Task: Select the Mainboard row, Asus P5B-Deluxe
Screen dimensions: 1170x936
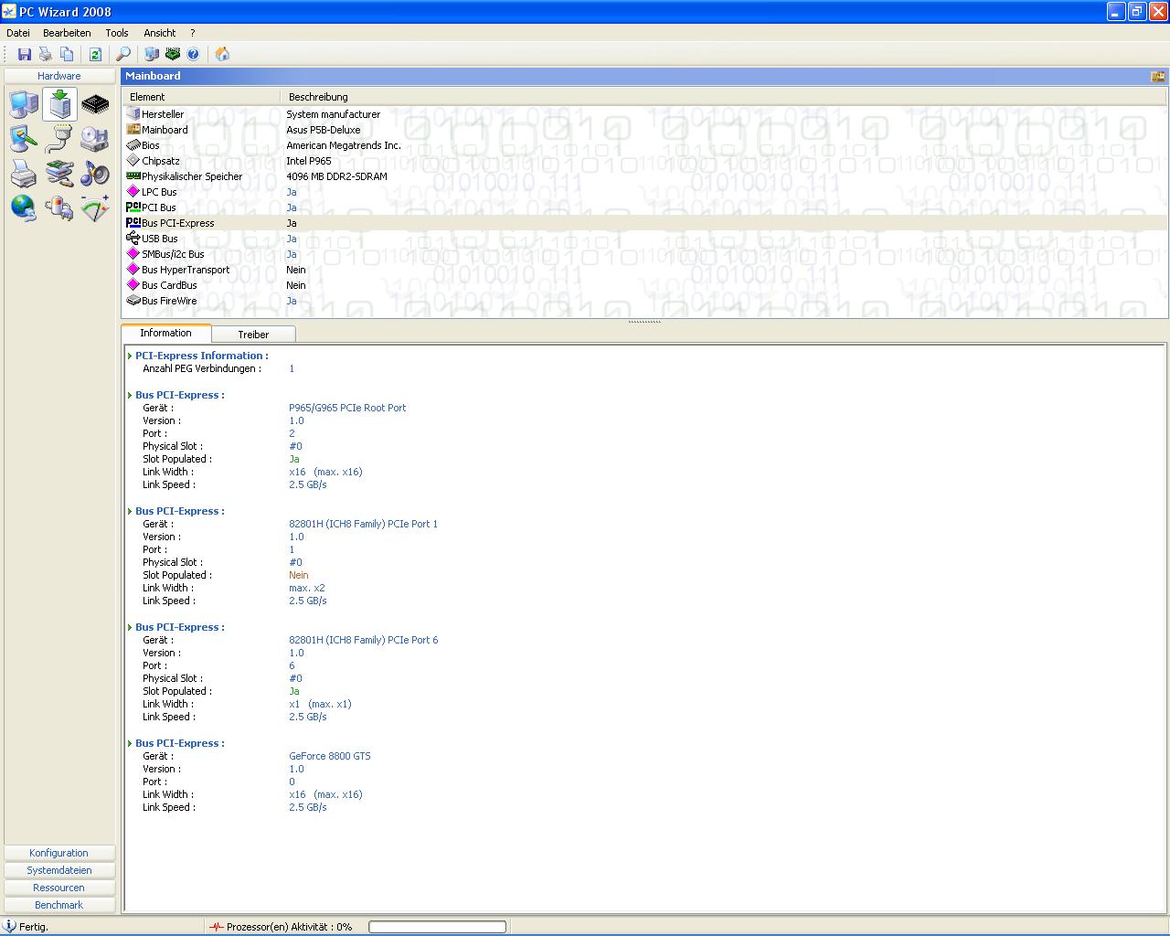Action: (x=644, y=130)
